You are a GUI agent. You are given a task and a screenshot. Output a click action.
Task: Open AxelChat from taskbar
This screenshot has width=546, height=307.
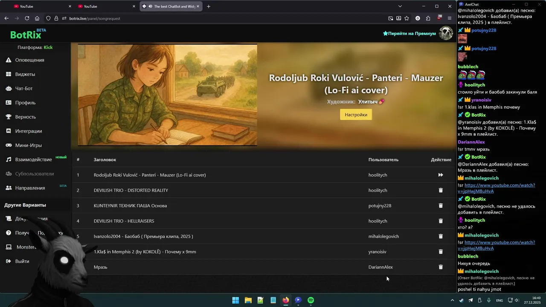298,300
